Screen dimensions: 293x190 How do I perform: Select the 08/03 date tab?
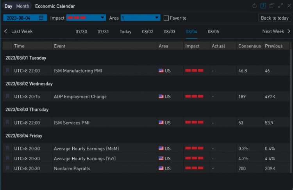(x=170, y=32)
